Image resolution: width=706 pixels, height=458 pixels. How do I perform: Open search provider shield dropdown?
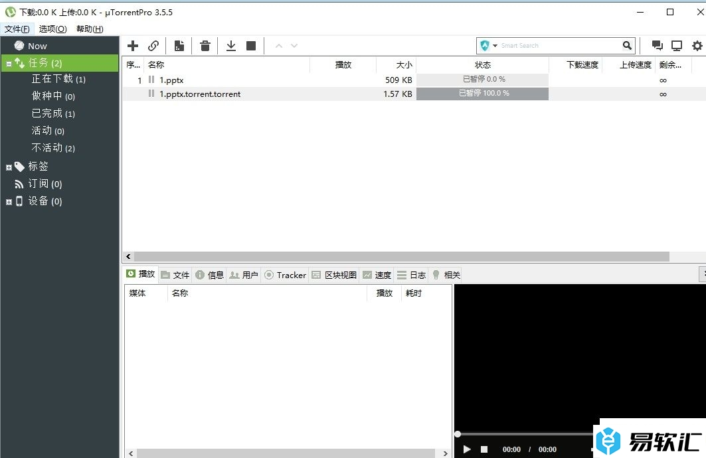click(x=489, y=45)
